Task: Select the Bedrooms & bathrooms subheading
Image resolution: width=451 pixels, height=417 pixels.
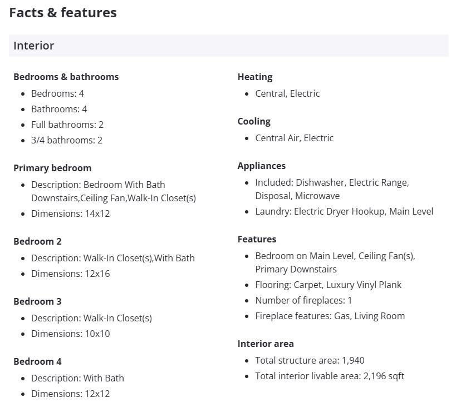Action: 66,77
